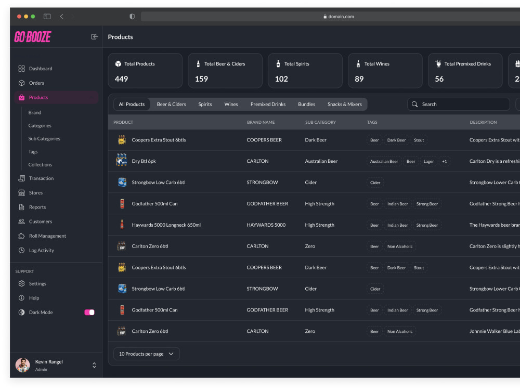Screen dimensions: 520x390
Task: Click the Transaction receipt icon
Action: (21, 178)
